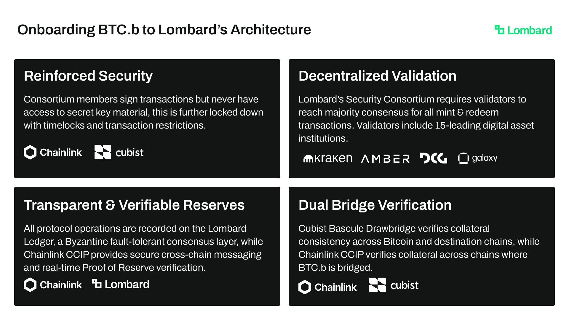
Task: Click the paragraph about Cubist Bascule Drawbridge
Action: (x=419, y=248)
